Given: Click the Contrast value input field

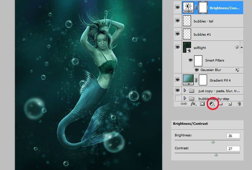Looking at the screenshot, I should [233, 149].
